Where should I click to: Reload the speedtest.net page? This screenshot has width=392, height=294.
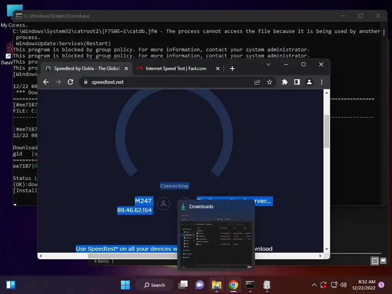[70, 82]
